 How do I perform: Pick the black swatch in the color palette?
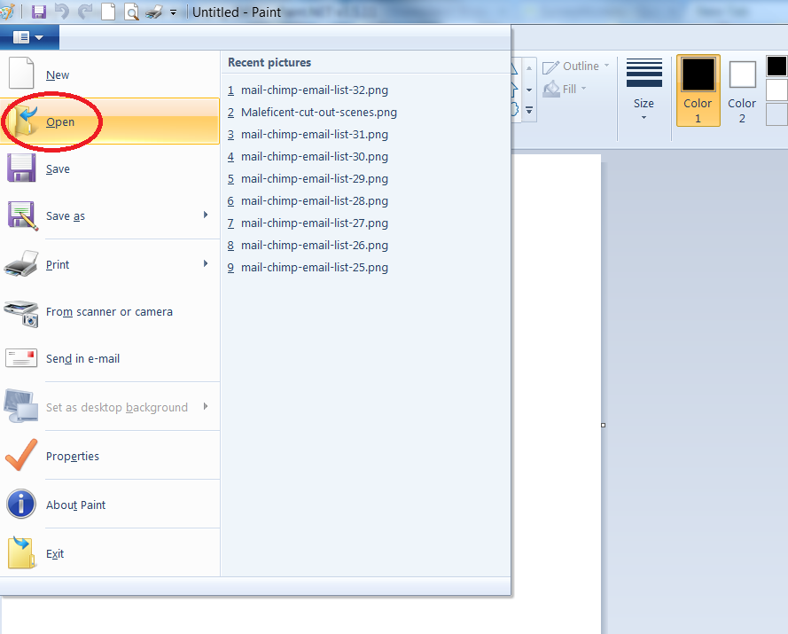tap(776, 67)
